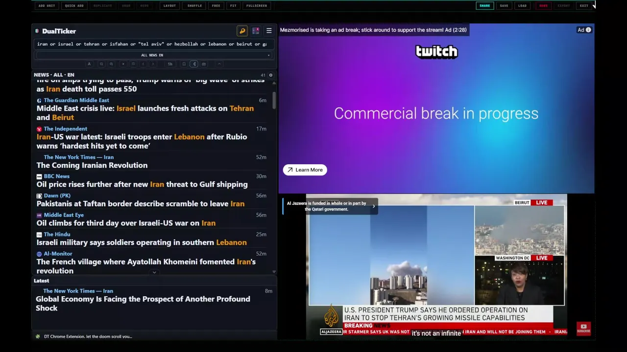Click Learn More on Twitch ad
Image resolution: width=627 pixels, height=352 pixels.
coord(305,170)
